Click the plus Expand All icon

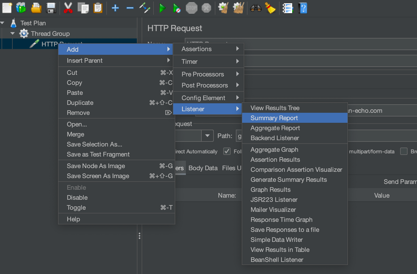(115, 8)
